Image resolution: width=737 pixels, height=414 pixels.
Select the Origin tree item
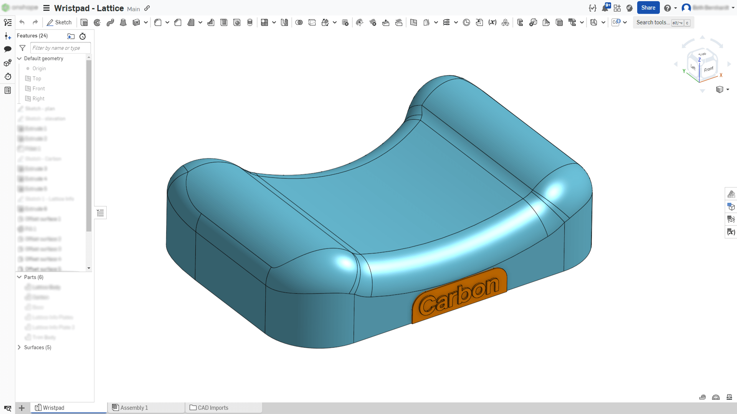pos(39,69)
